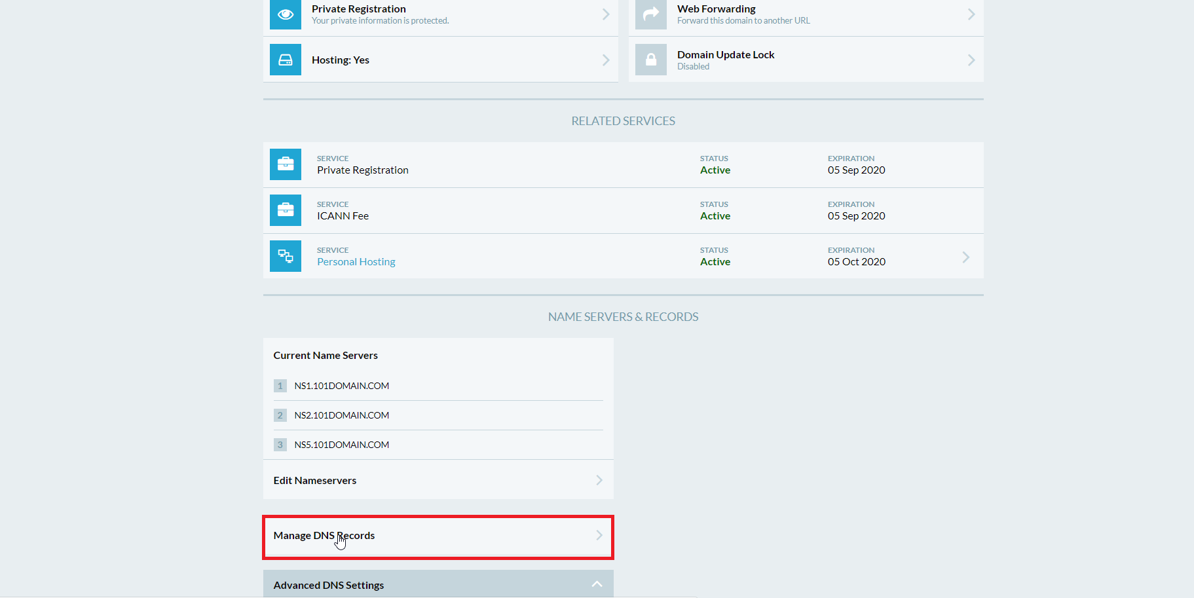Viewport: 1194px width, 598px height.
Task: Open the Personal Hosting service link
Action: coord(356,261)
